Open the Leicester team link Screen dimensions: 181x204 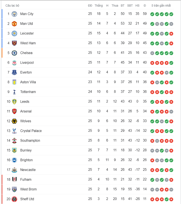(27, 33)
